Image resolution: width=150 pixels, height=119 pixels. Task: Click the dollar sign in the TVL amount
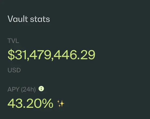[x=11, y=55]
